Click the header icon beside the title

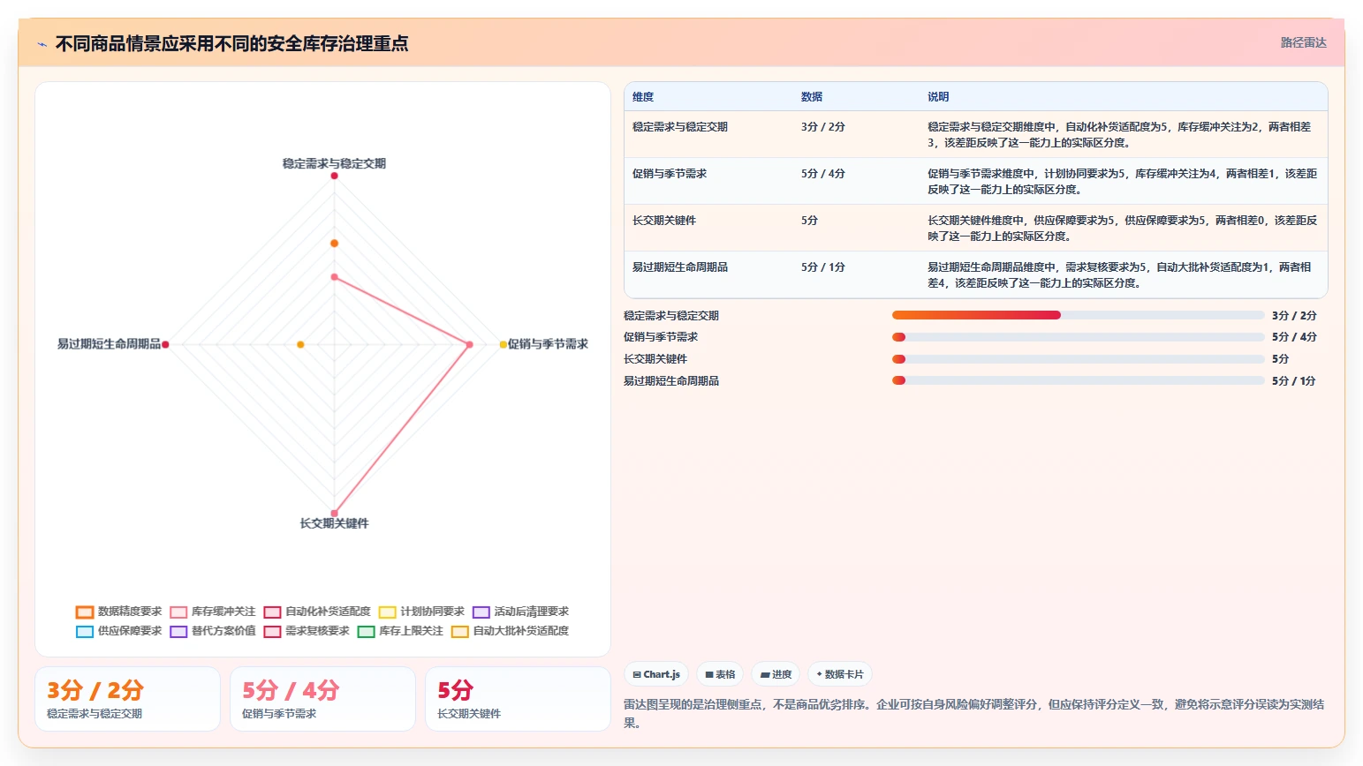point(42,44)
